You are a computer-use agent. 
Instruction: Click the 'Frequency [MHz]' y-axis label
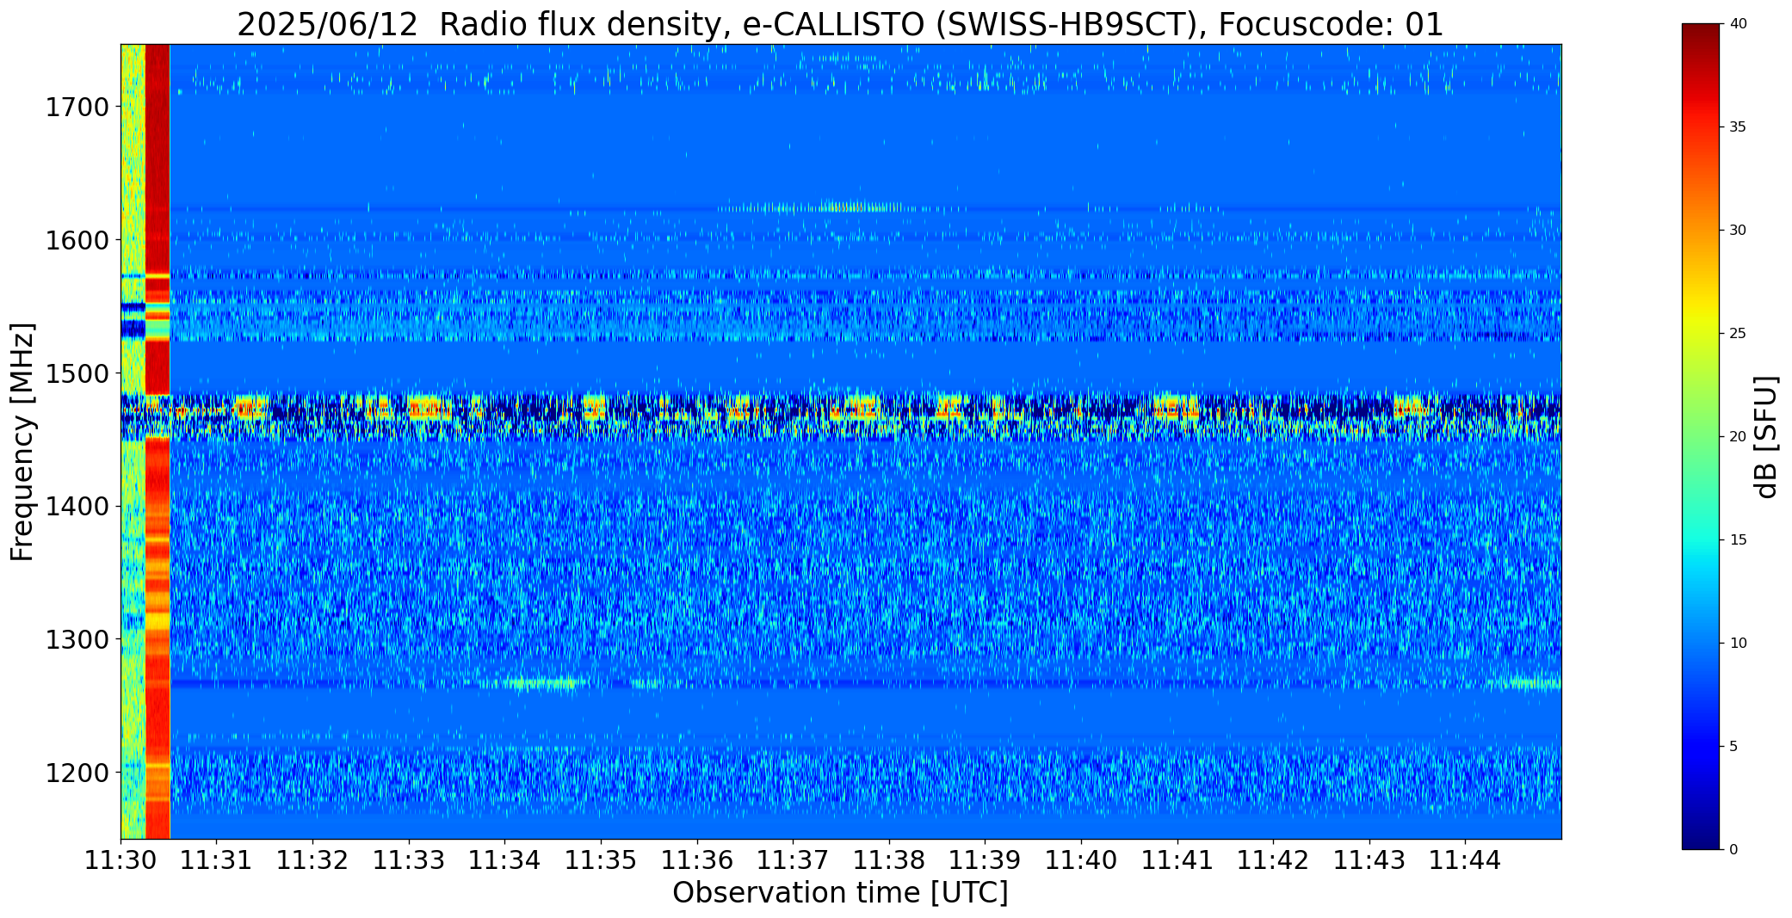(x=22, y=441)
